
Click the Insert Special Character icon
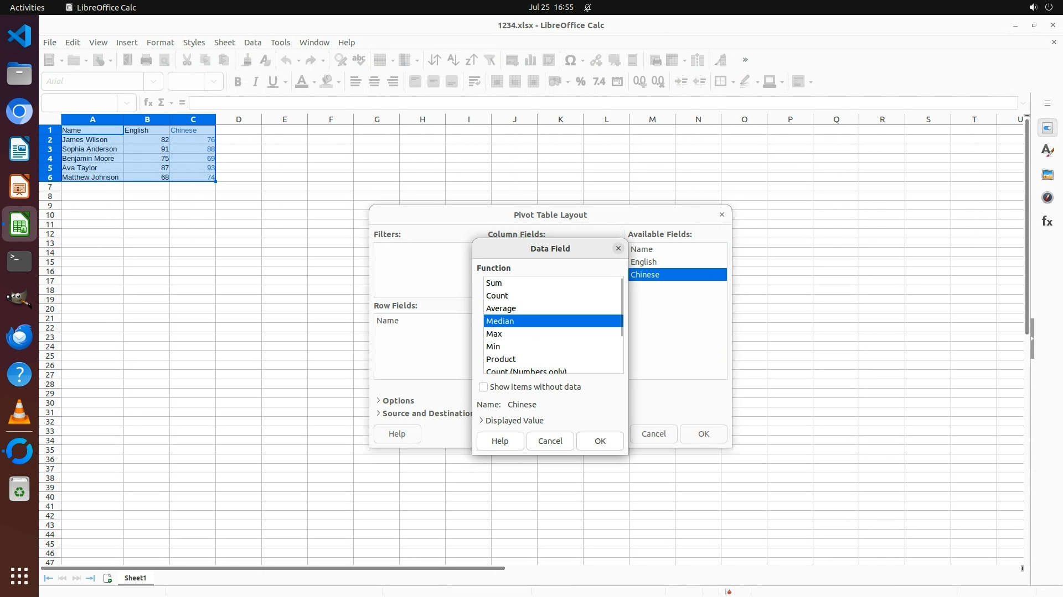tap(570, 60)
